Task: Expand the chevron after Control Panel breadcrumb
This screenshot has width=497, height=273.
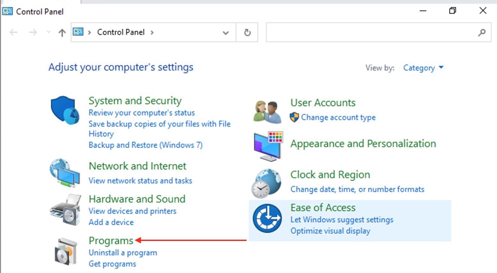Action: [152, 32]
